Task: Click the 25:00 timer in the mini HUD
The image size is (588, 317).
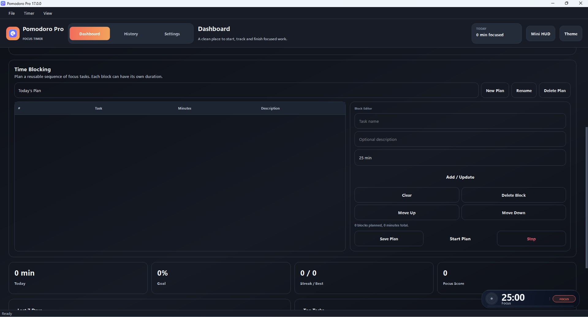Action: [x=513, y=297]
